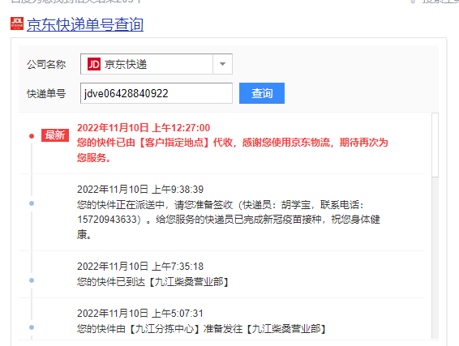Click the scrollbar track below the thumb

pyautogui.click(x=435, y=258)
